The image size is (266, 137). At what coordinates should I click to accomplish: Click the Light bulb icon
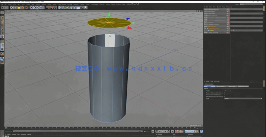86,7
